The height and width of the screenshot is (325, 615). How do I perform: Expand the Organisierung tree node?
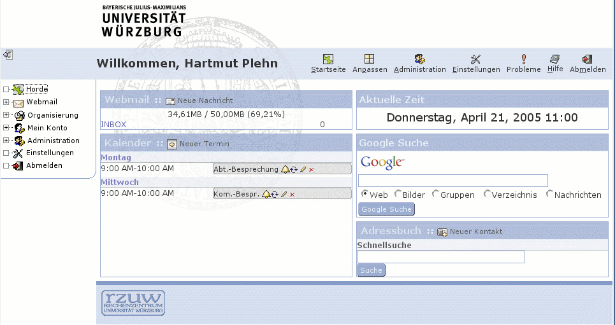(6, 115)
